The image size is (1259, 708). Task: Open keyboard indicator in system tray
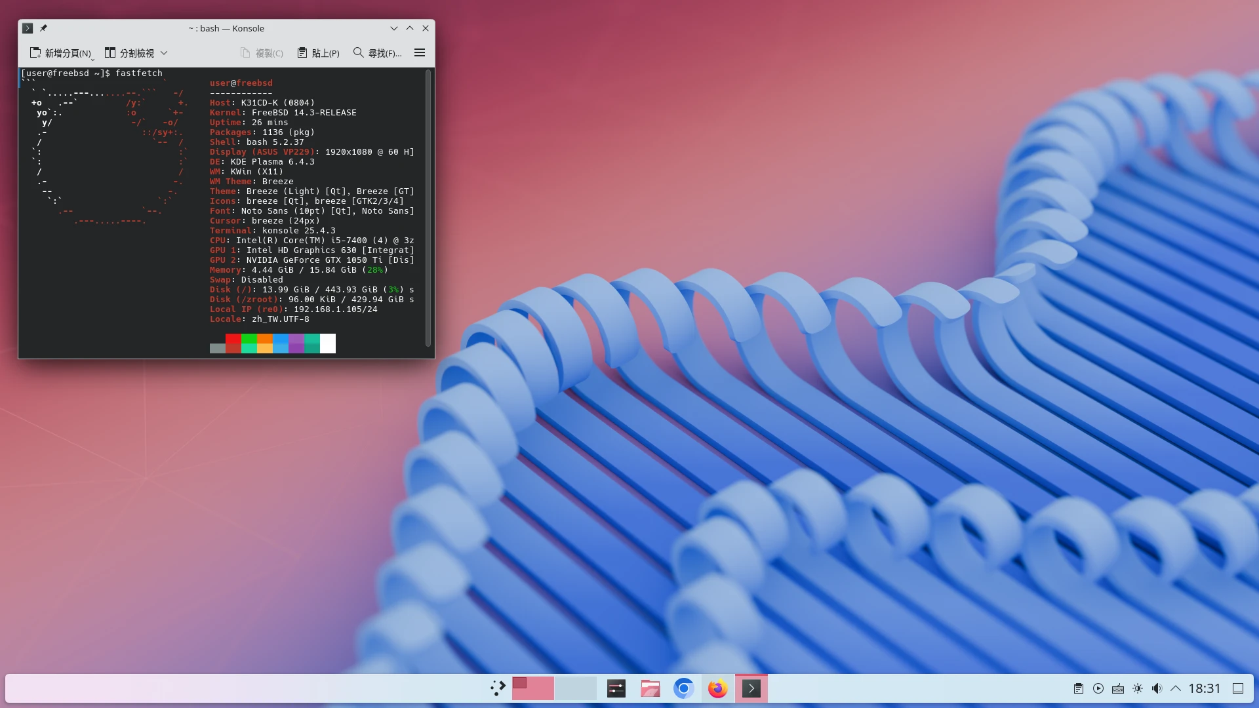tap(1118, 688)
